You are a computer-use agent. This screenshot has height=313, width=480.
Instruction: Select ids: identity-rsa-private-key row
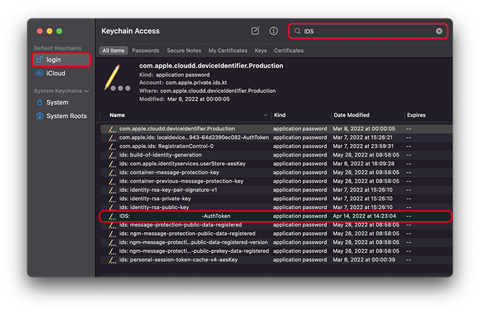(x=276, y=199)
